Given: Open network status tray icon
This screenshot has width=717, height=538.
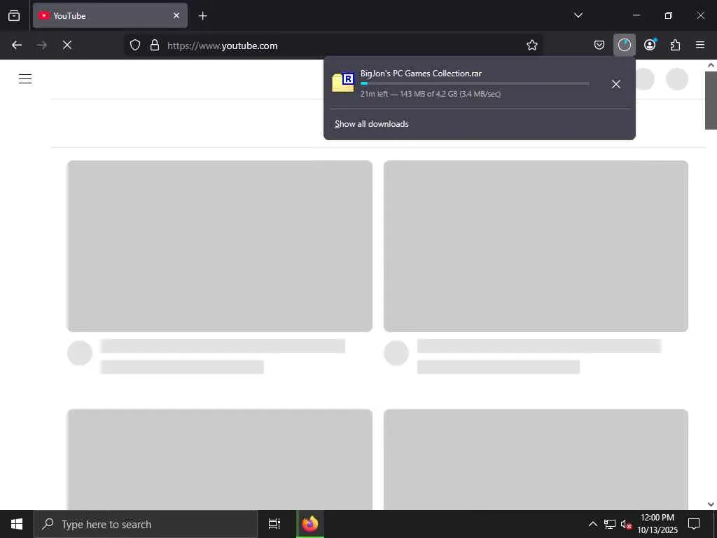Looking at the screenshot, I should pyautogui.click(x=610, y=524).
